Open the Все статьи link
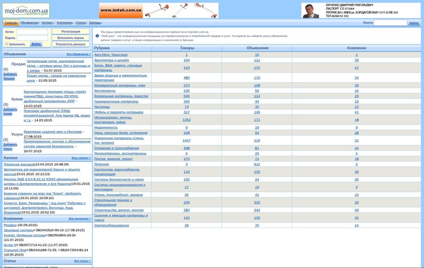 (x=83, y=261)
